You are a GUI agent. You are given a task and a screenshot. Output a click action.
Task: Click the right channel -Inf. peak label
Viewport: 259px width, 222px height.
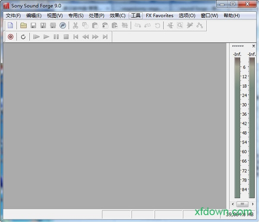tap(252, 54)
